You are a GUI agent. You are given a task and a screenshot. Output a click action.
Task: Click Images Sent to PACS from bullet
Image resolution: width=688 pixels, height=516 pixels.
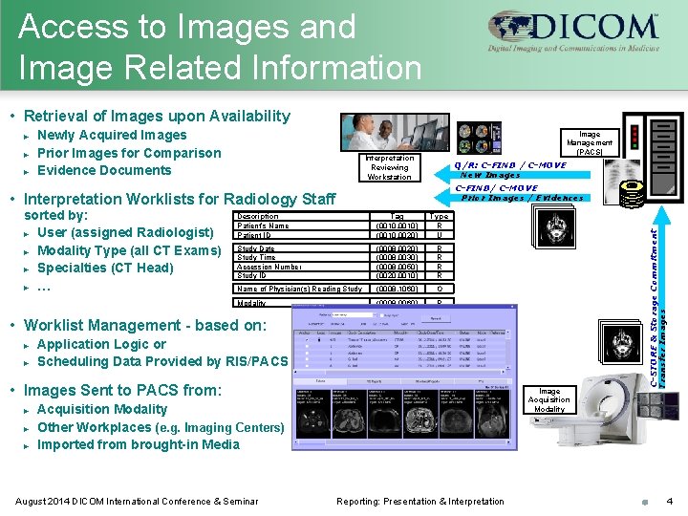122,390
